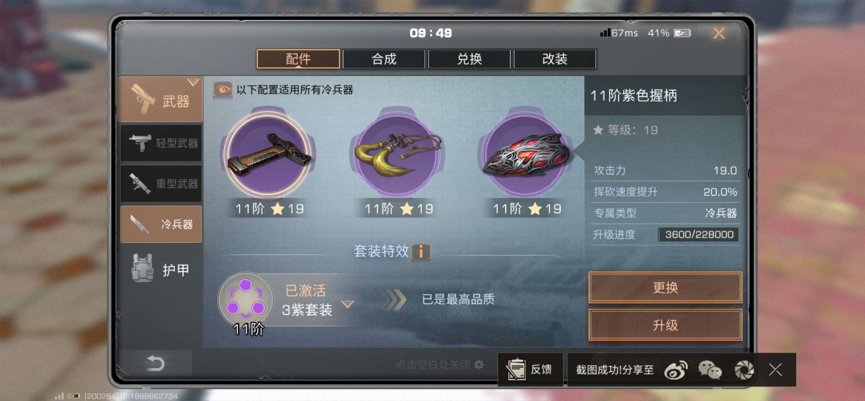Click the 更换 button
Screen dimensions: 865x401
point(665,288)
